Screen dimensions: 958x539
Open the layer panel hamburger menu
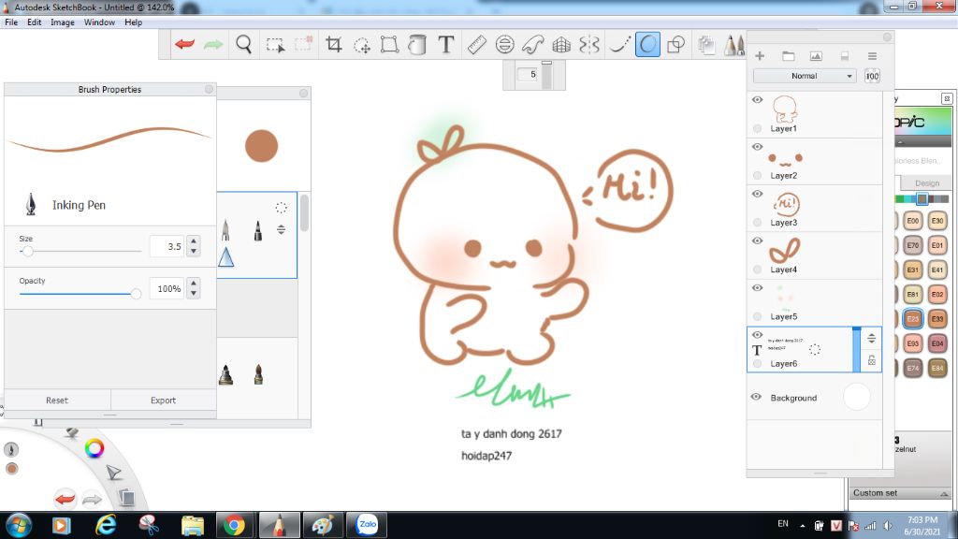(x=872, y=55)
